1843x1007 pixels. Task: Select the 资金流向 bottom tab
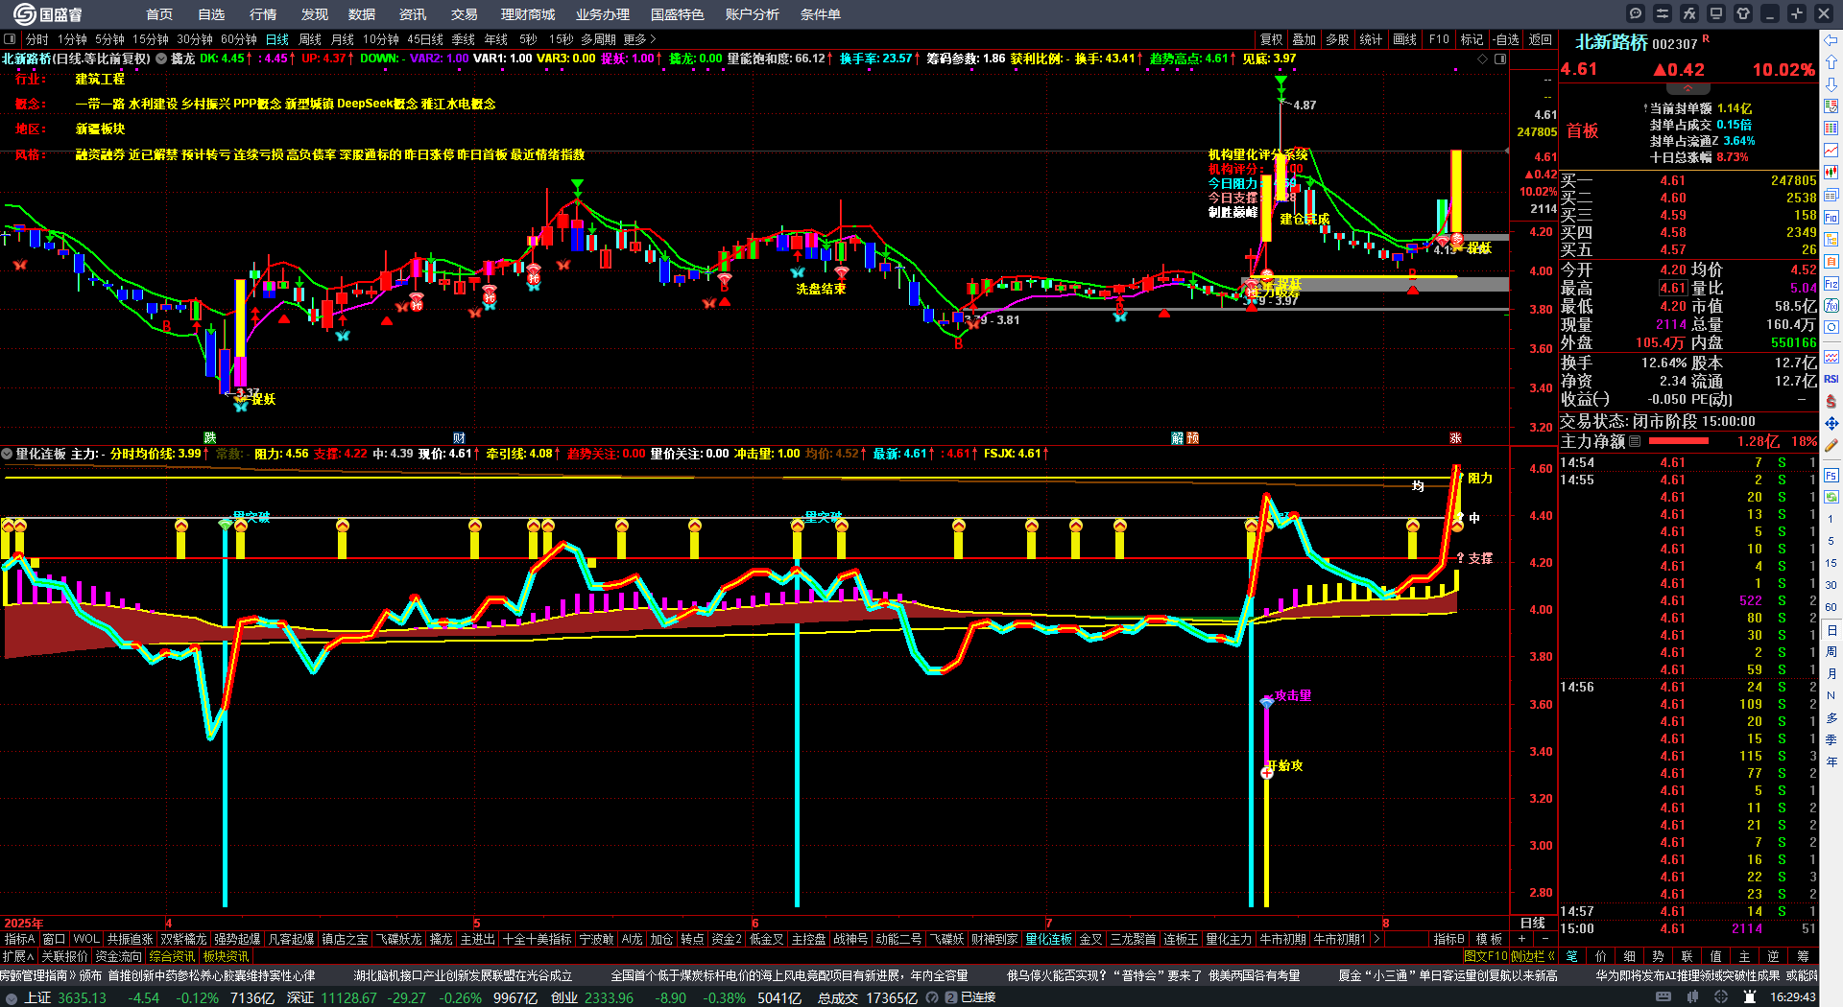pos(119,956)
